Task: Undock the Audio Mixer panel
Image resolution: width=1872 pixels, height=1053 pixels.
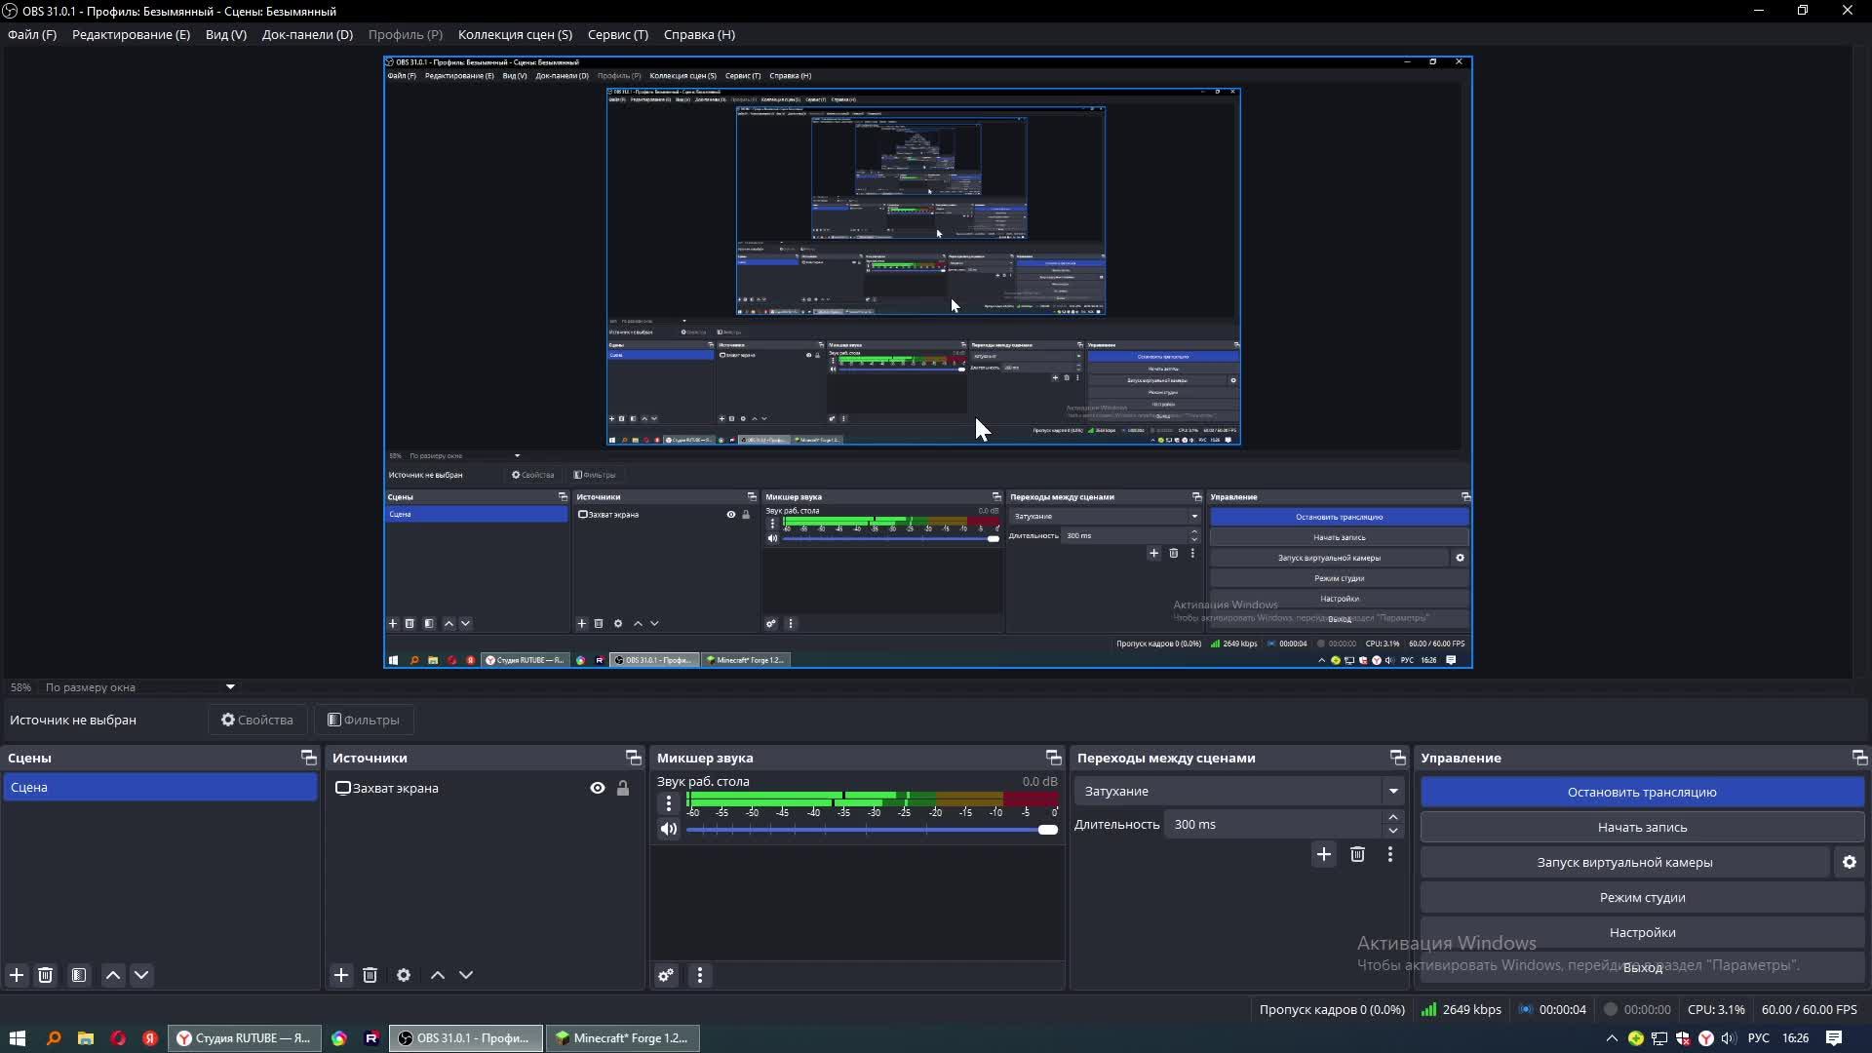Action: point(1053,758)
